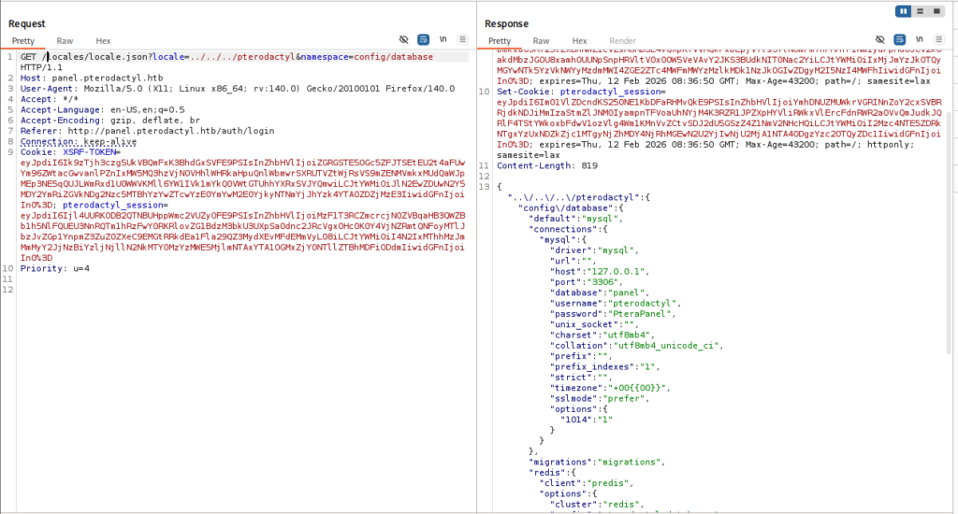Select the Response Render tab
This screenshot has height=514, width=958.
click(622, 41)
